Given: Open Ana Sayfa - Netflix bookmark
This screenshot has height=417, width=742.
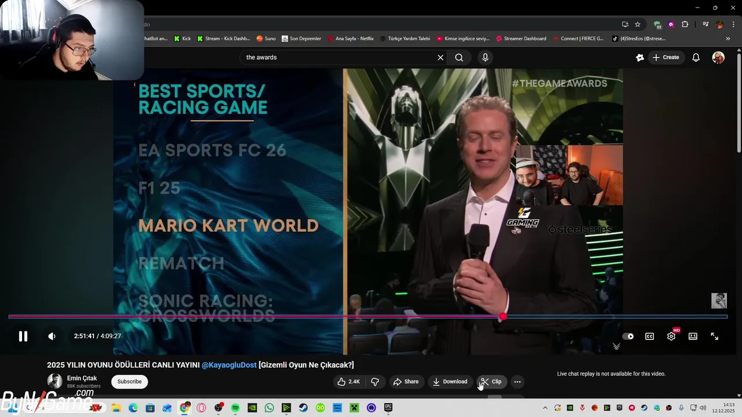Looking at the screenshot, I should 351,39.
